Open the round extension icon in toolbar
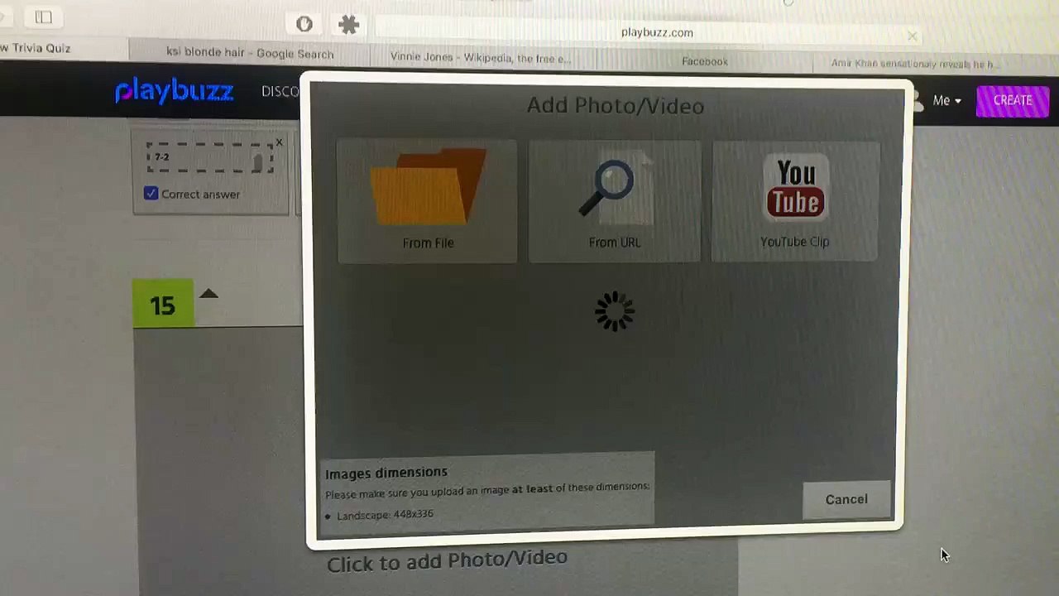The height and width of the screenshot is (596, 1059). tap(304, 24)
